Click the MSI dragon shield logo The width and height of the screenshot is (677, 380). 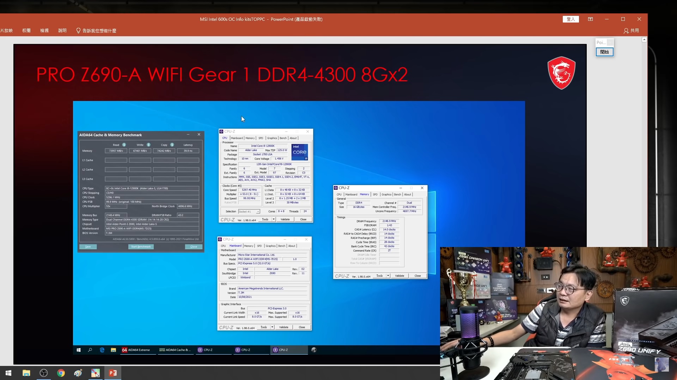pos(561,73)
